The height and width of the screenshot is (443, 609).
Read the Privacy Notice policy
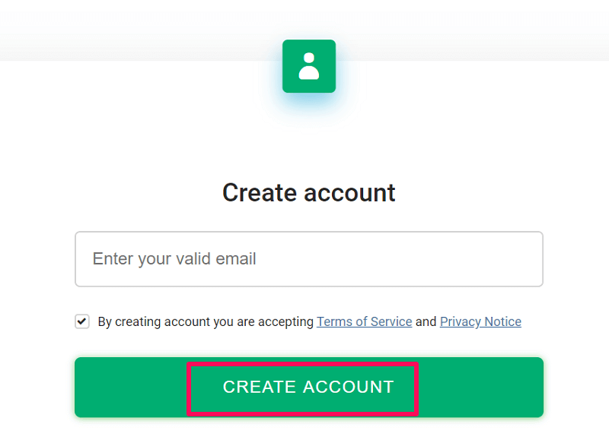480,321
